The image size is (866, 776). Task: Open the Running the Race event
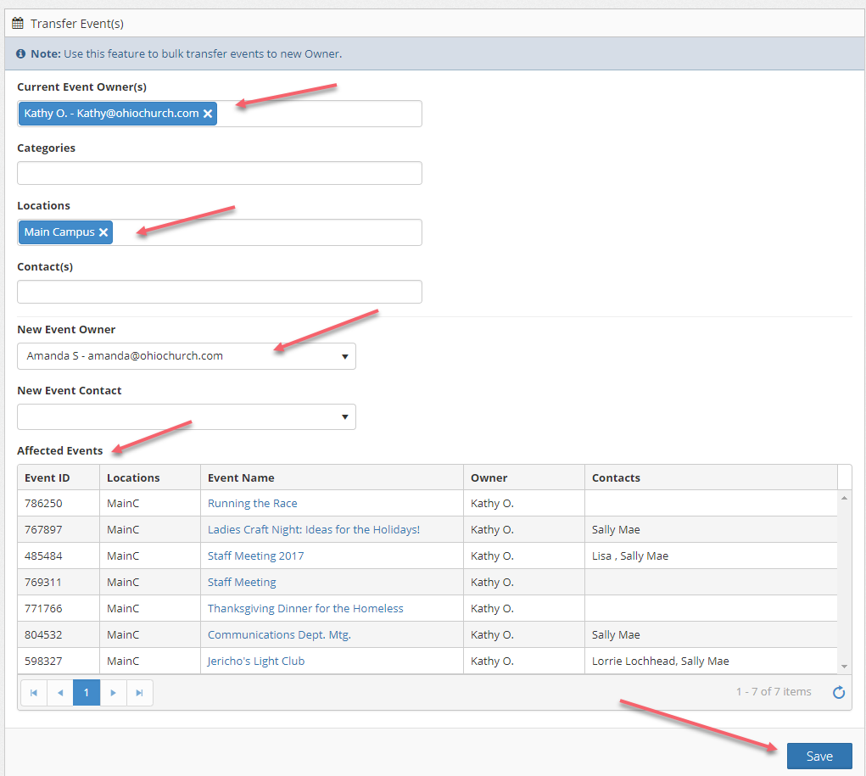click(252, 503)
